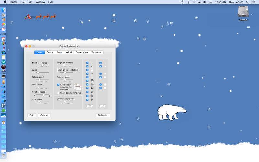Click the Apple menu icon
The width and height of the screenshot is (259, 162).
5,2
